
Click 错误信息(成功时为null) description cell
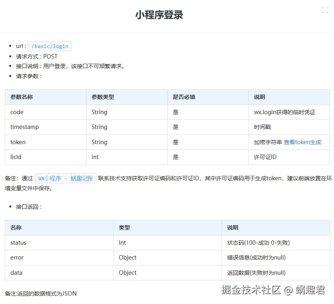tap(276, 258)
